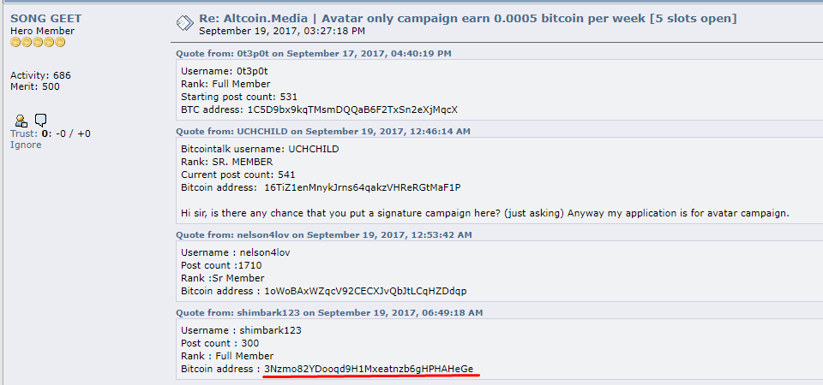Click the Merit: 500 text
This screenshot has height=385, width=823.
tap(35, 87)
